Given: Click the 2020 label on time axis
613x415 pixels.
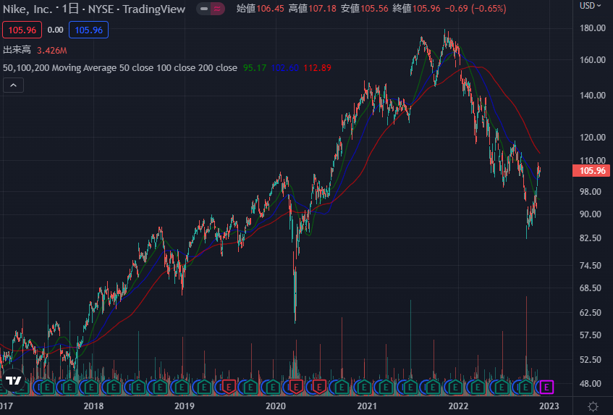Looking at the screenshot, I should click(276, 406).
